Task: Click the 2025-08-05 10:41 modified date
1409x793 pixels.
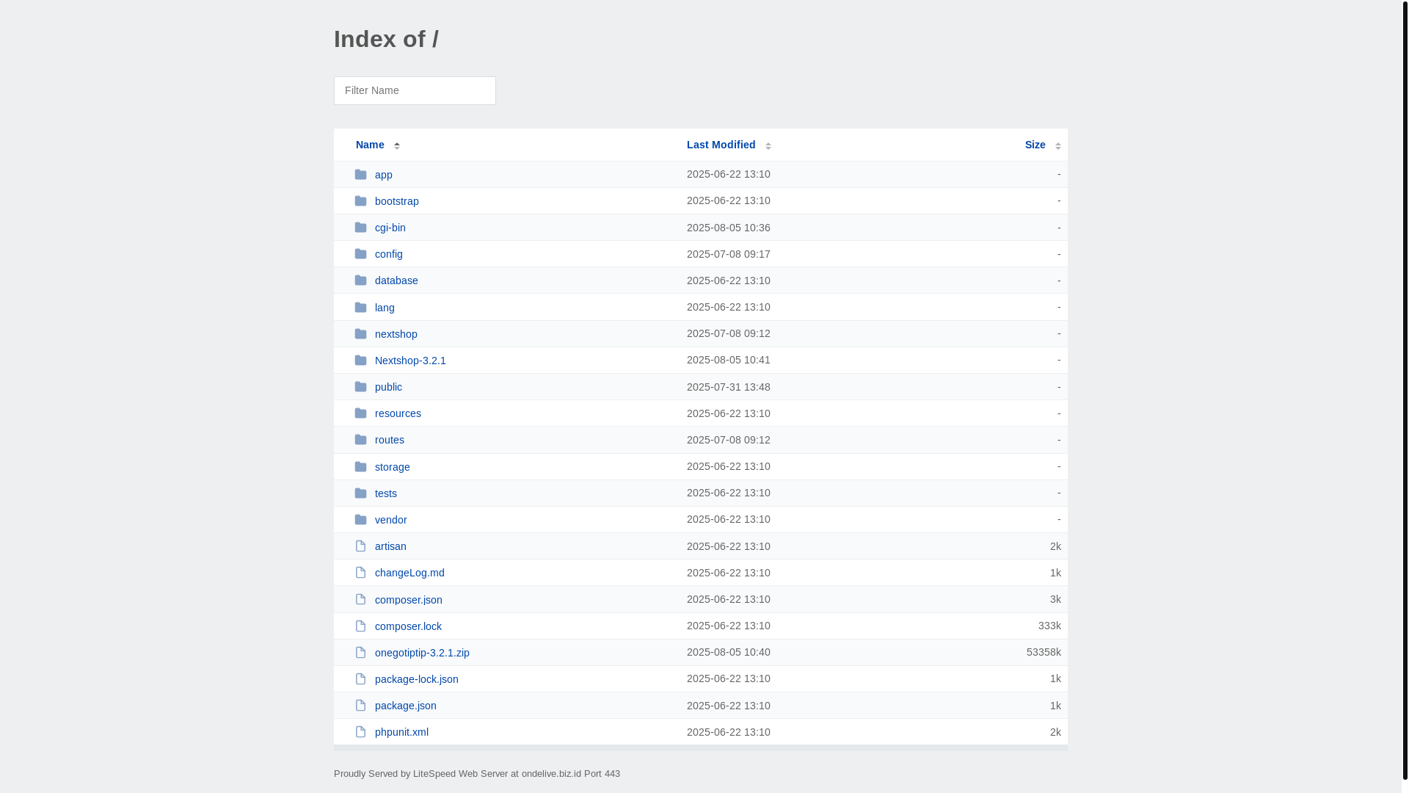Action: click(x=729, y=360)
